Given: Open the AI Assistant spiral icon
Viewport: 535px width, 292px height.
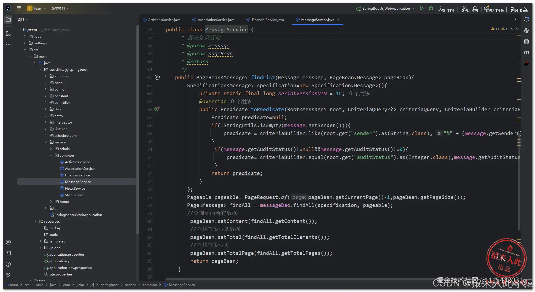Looking at the screenshot, I should point(526,31).
